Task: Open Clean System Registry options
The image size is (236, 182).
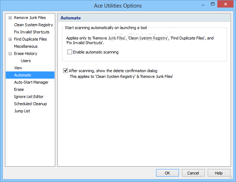Action: pos(33,25)
